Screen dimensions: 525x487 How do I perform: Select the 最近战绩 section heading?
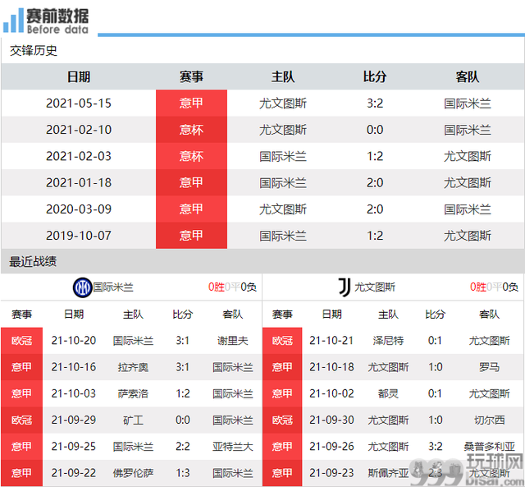click(33, 262)
